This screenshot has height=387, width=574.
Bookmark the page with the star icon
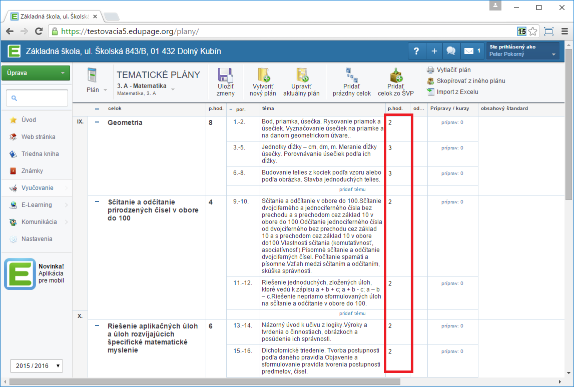tap(533, 31)
